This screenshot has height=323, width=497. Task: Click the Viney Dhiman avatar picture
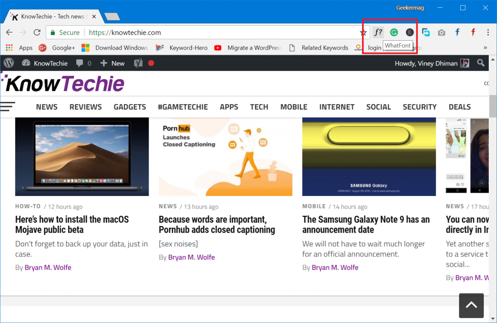pyautogui.click(x=464, y=64)
